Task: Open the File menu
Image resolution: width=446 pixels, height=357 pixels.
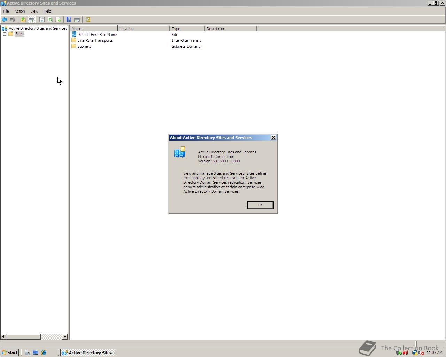Action: (x=6, y=11)
